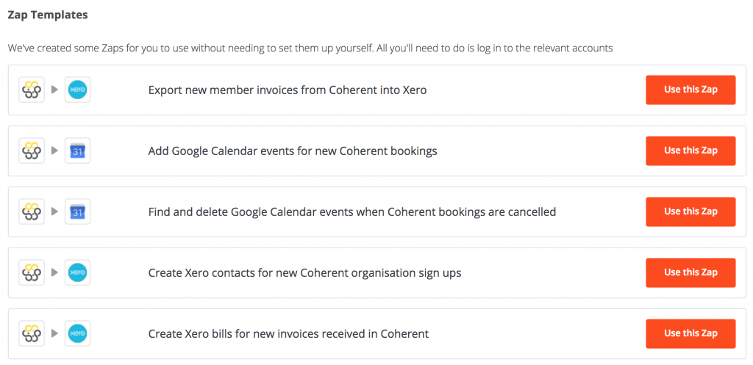Use this Zap for adding Google Calendar events
Screen dimensions: 753x365
(x=690, y=151)
